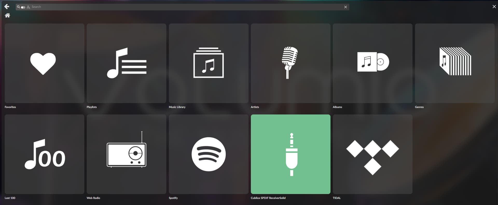Screen dimensions: 498x205
Task: Click the Home icon
Action: tap(7, 16)
